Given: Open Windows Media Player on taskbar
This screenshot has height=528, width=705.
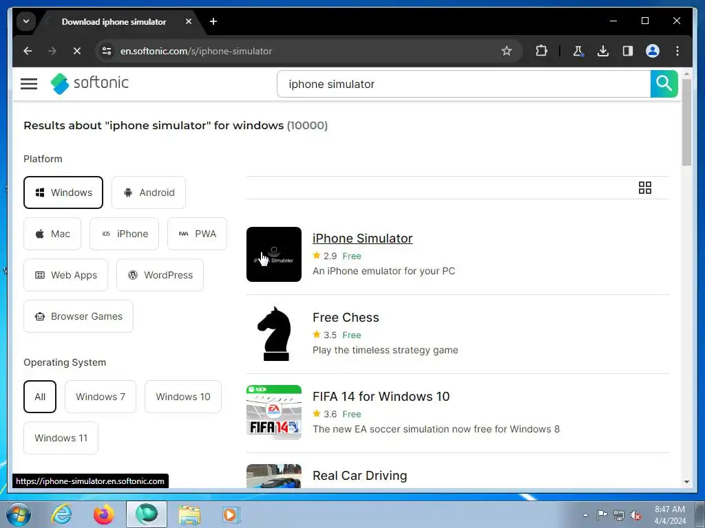Looking at the screenshot, I should coord(231,514).
